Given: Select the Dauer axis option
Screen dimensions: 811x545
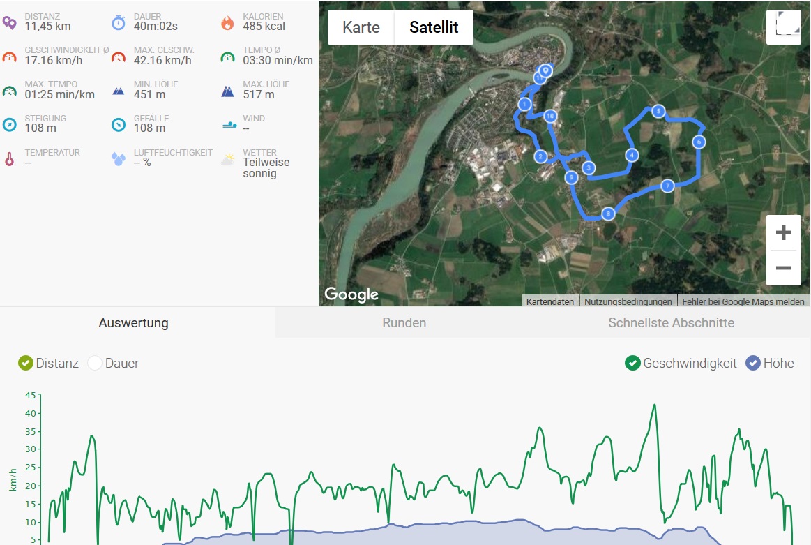Looking at the screenshot, I should pyautogui.click(x=95, y=363).
